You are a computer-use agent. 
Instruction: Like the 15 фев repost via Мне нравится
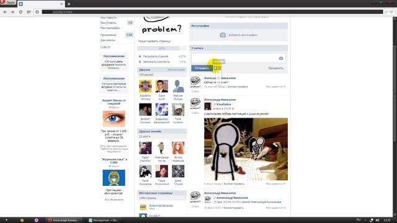(275, 208)
